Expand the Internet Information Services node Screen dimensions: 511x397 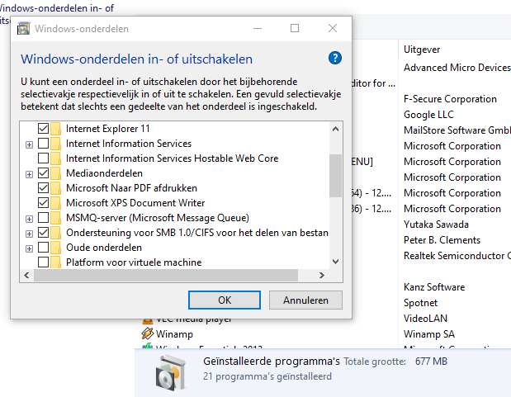pyautogui.click(x=30, y=144)
